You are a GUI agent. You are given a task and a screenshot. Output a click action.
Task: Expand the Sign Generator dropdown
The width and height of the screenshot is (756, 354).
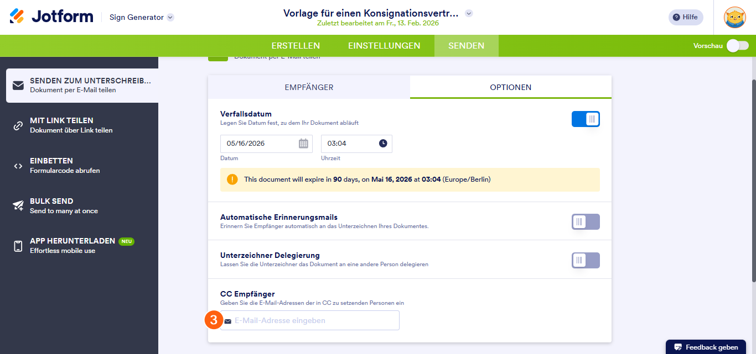coord(169,17)
